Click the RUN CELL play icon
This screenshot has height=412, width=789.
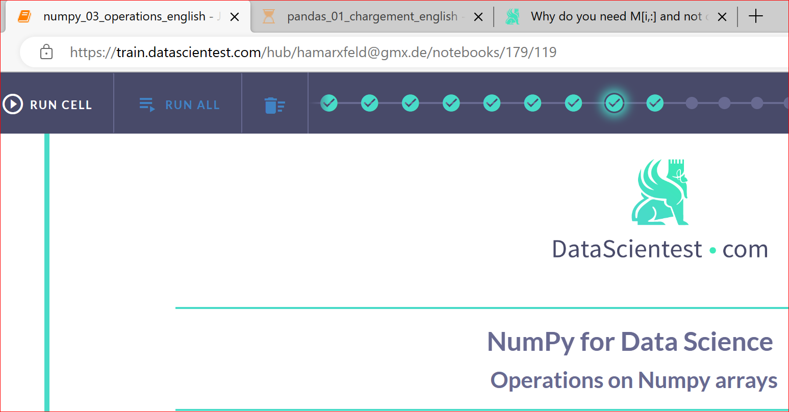pyautogui.click(x=13, y=104)
